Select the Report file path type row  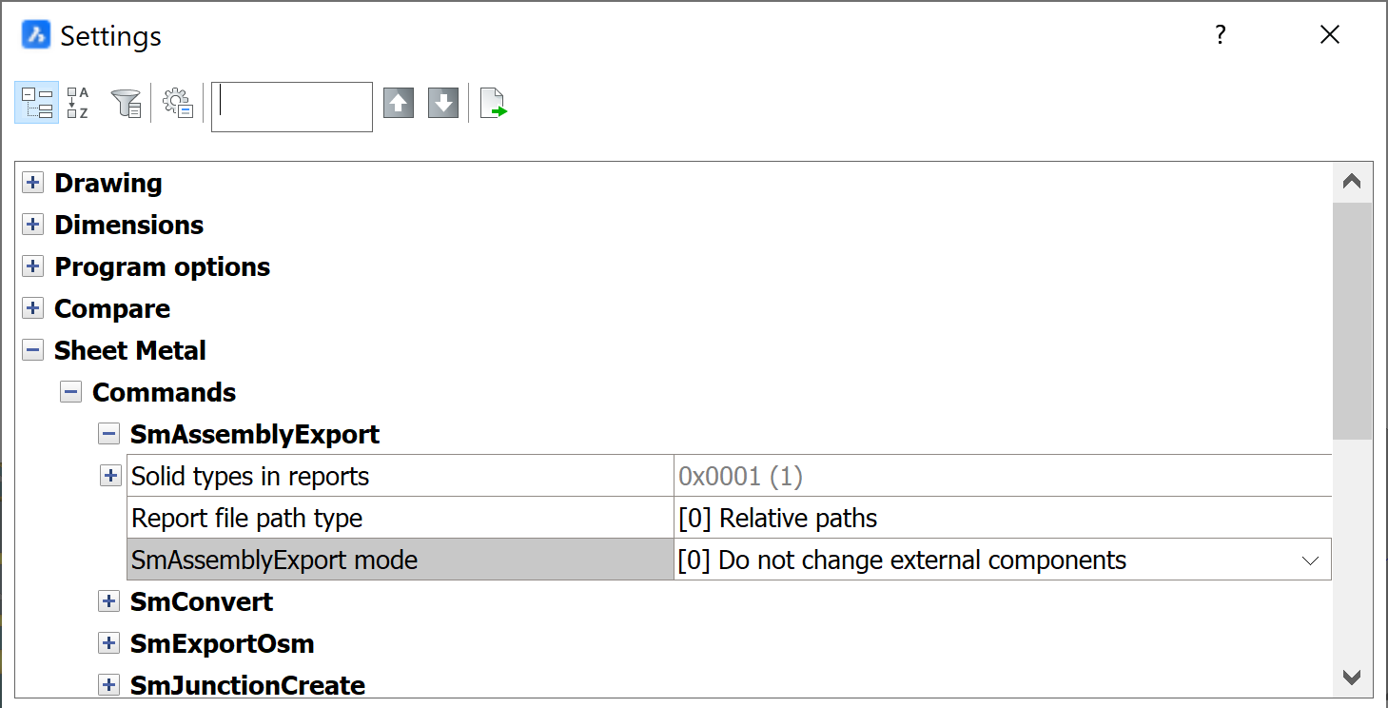pos(400,519)
